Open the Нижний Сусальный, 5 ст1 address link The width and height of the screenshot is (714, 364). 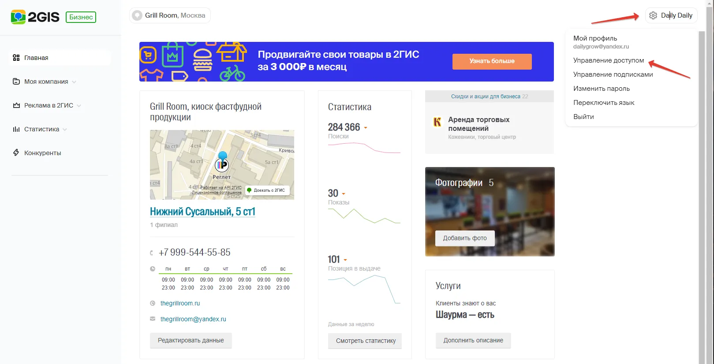coord(202,212)
